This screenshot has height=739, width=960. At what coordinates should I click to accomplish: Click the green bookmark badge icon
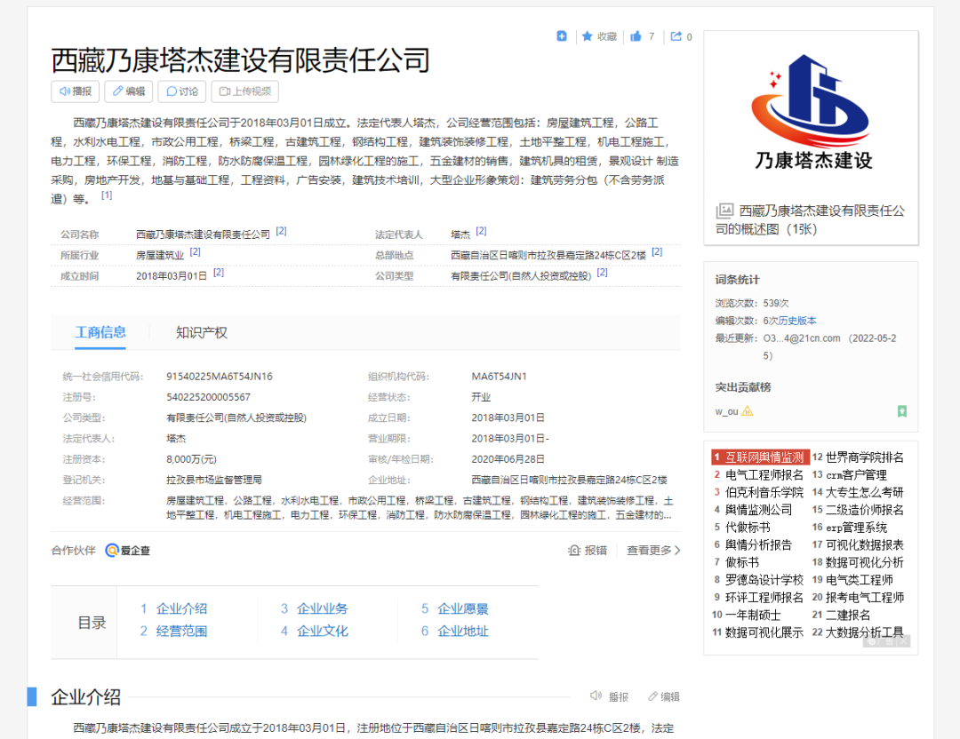tap(902, 411)
